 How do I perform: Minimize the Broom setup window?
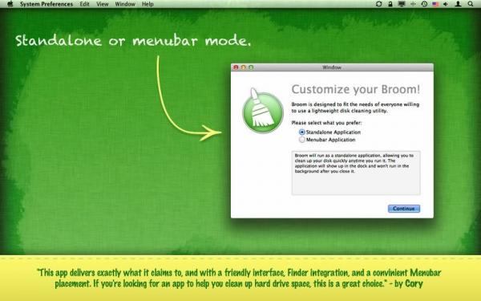pyautogui.click(x=244, y=67)
